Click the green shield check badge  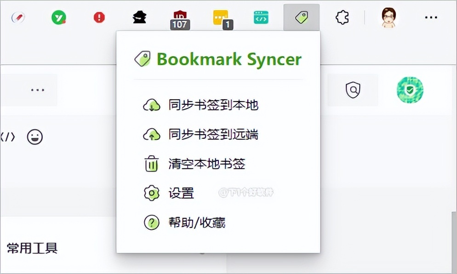(410, 90)
